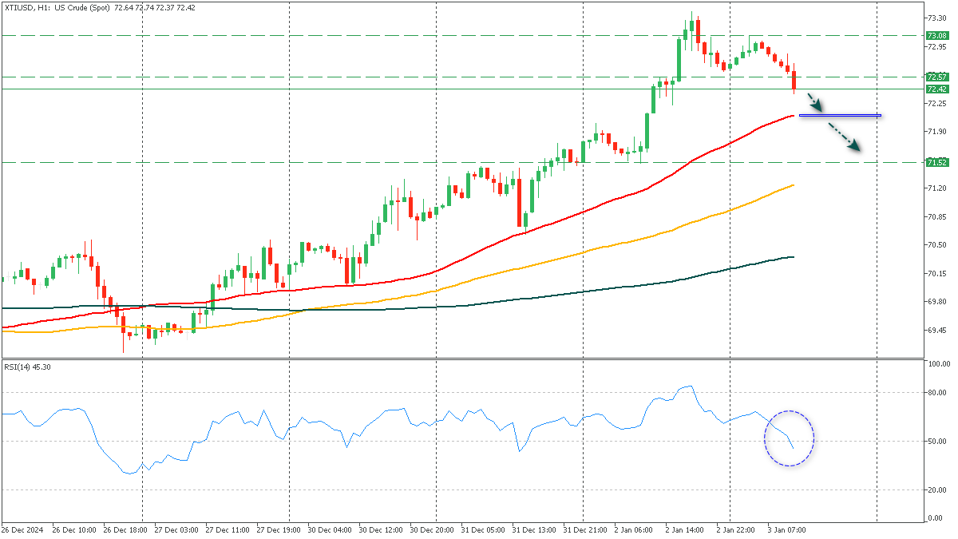The height and width of the screenshot is (539, 958).
Task: Click the 27 Dec 03:00 time label
Action: pyautogui.click(x=176, y=529)
